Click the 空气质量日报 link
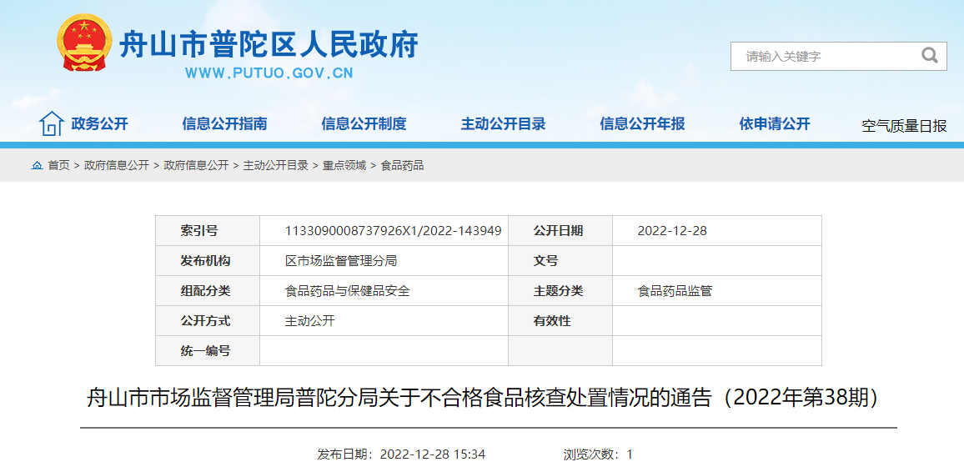Viewport: 964px width, 472px height. (904, 127)
